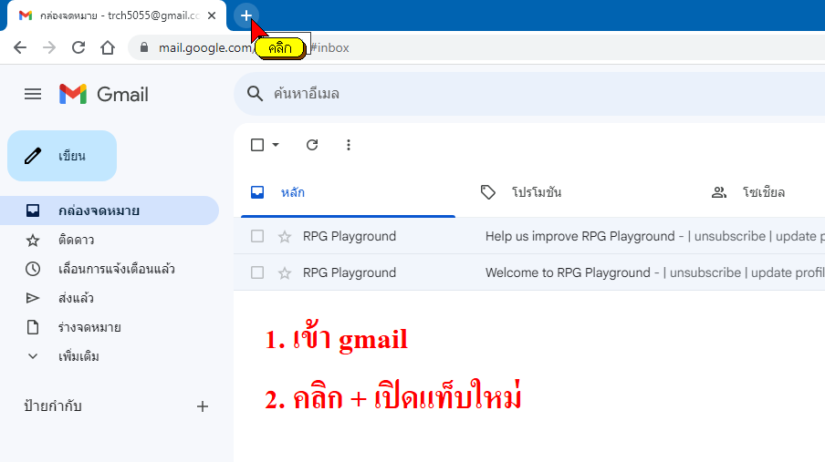View site security lock info
The height and width of the screenshot is (462, 825).
[144, 47]
